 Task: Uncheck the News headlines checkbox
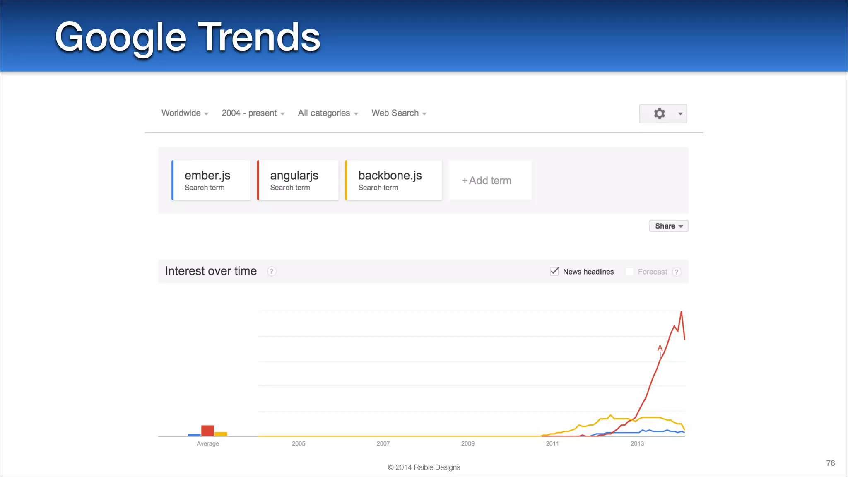pos(554,271)
